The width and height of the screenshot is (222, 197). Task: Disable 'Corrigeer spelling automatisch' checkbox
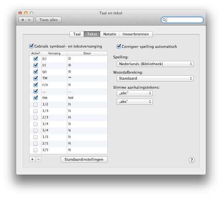pos(119,47)
